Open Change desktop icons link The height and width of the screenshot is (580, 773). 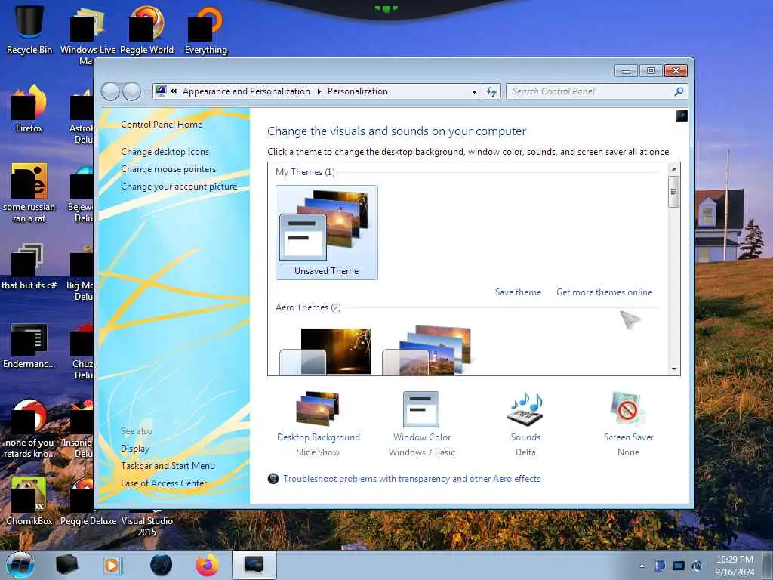click(x=165, y=152)
